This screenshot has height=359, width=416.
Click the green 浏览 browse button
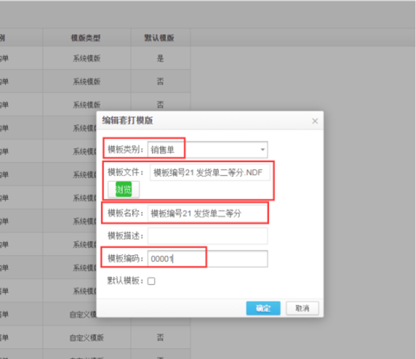tap(124, 189)
